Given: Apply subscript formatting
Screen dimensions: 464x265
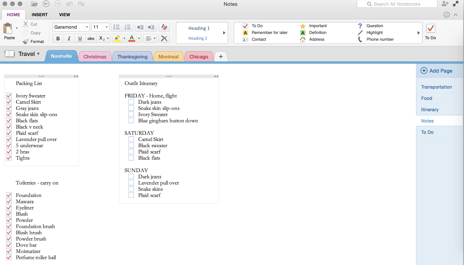Looking at the screenshot, I should pyautogui.click(x=101, y=38).
